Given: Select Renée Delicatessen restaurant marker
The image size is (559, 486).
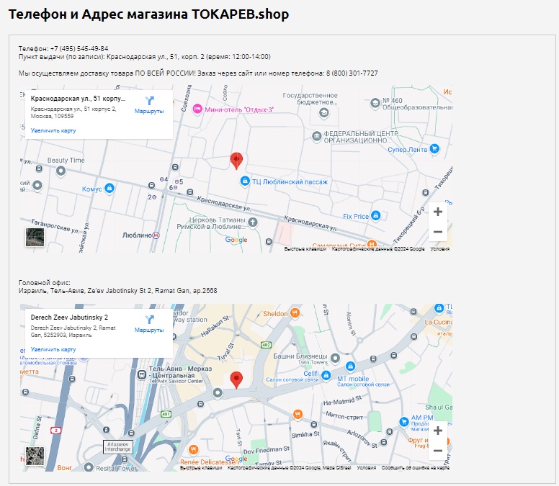Looking at the screenshot, I should (x=193, y=450).
